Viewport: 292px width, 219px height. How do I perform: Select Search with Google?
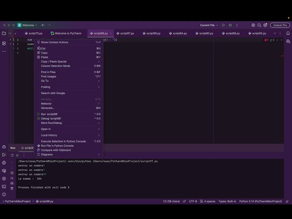[69, 93]
